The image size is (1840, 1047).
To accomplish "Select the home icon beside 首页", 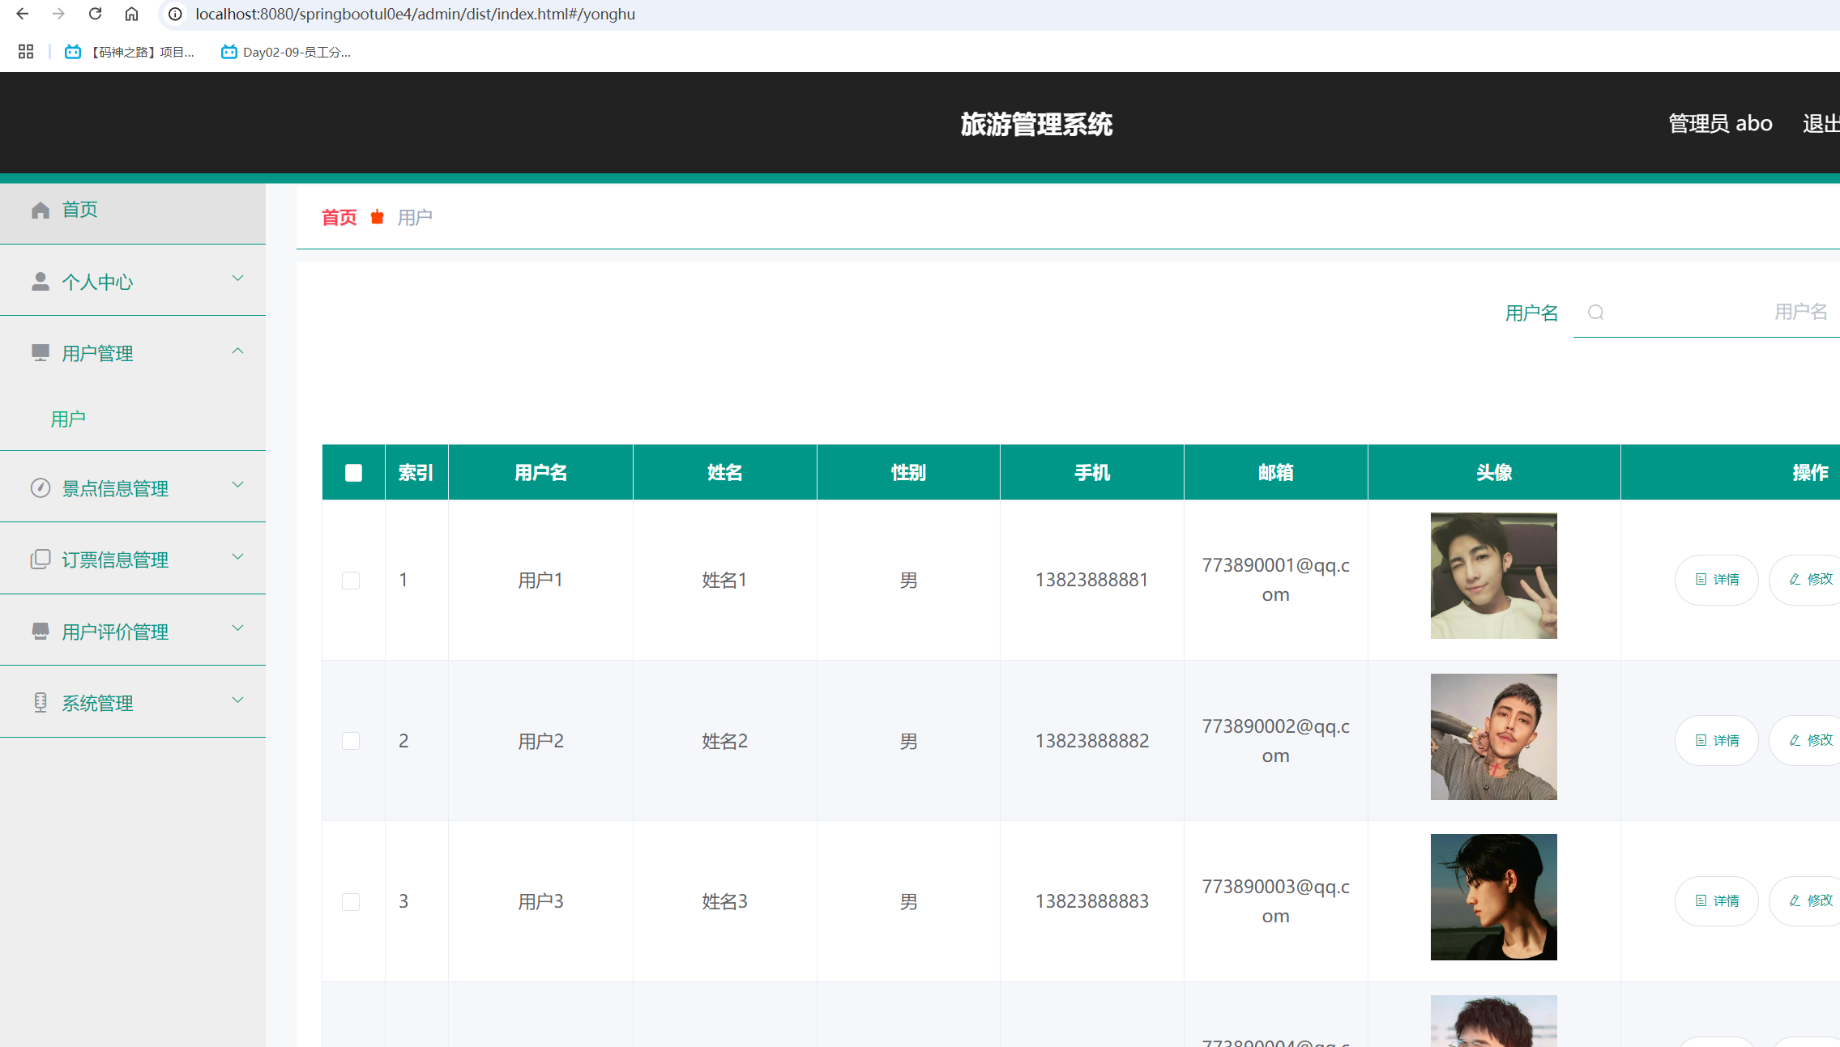I will click(x=41, y=210).
